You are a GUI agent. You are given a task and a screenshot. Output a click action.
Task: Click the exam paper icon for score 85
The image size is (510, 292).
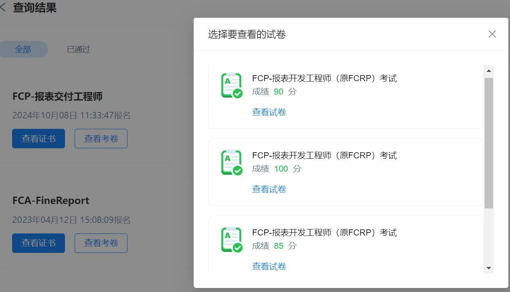coord(232,239)
